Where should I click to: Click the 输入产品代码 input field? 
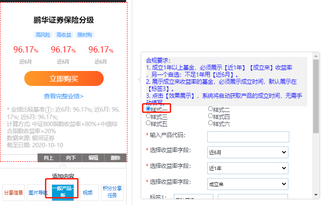point(248,137)
